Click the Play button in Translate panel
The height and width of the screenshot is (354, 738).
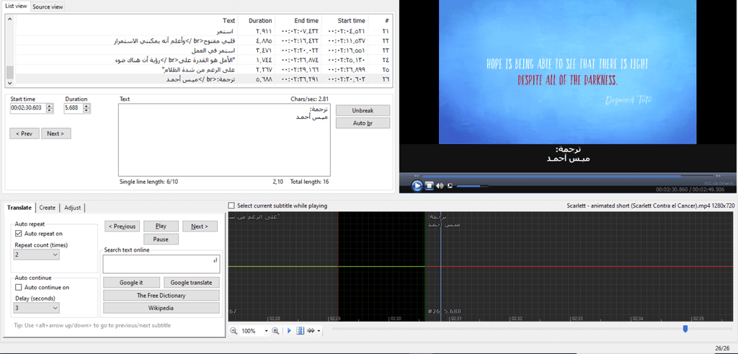[x=161, y=226]
